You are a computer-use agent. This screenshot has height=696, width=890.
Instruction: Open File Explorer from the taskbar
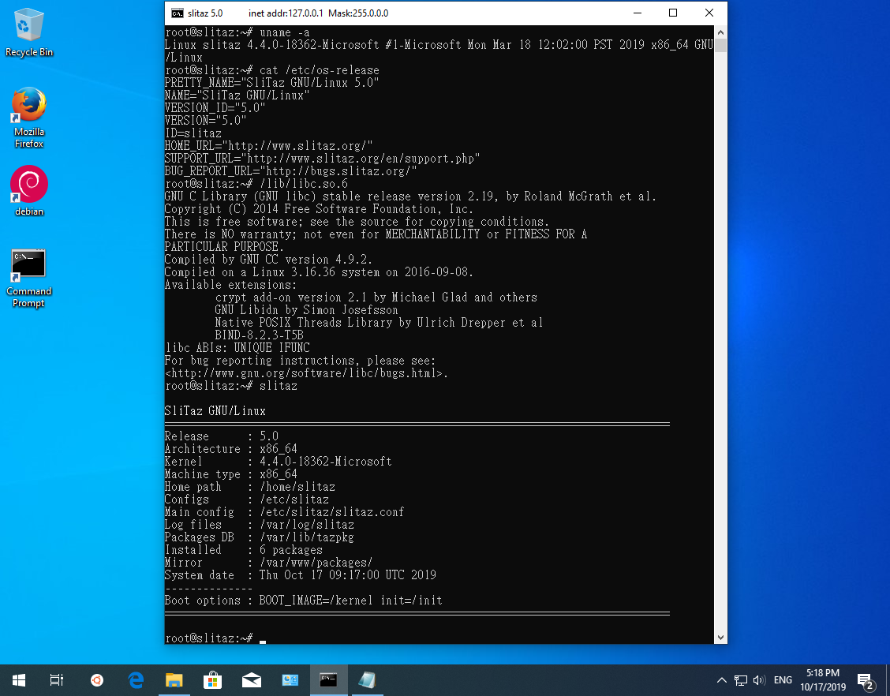(174, 680)
